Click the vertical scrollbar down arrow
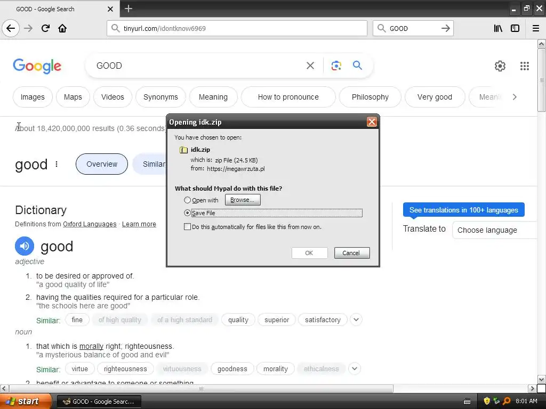 click(x=541, y=379)
